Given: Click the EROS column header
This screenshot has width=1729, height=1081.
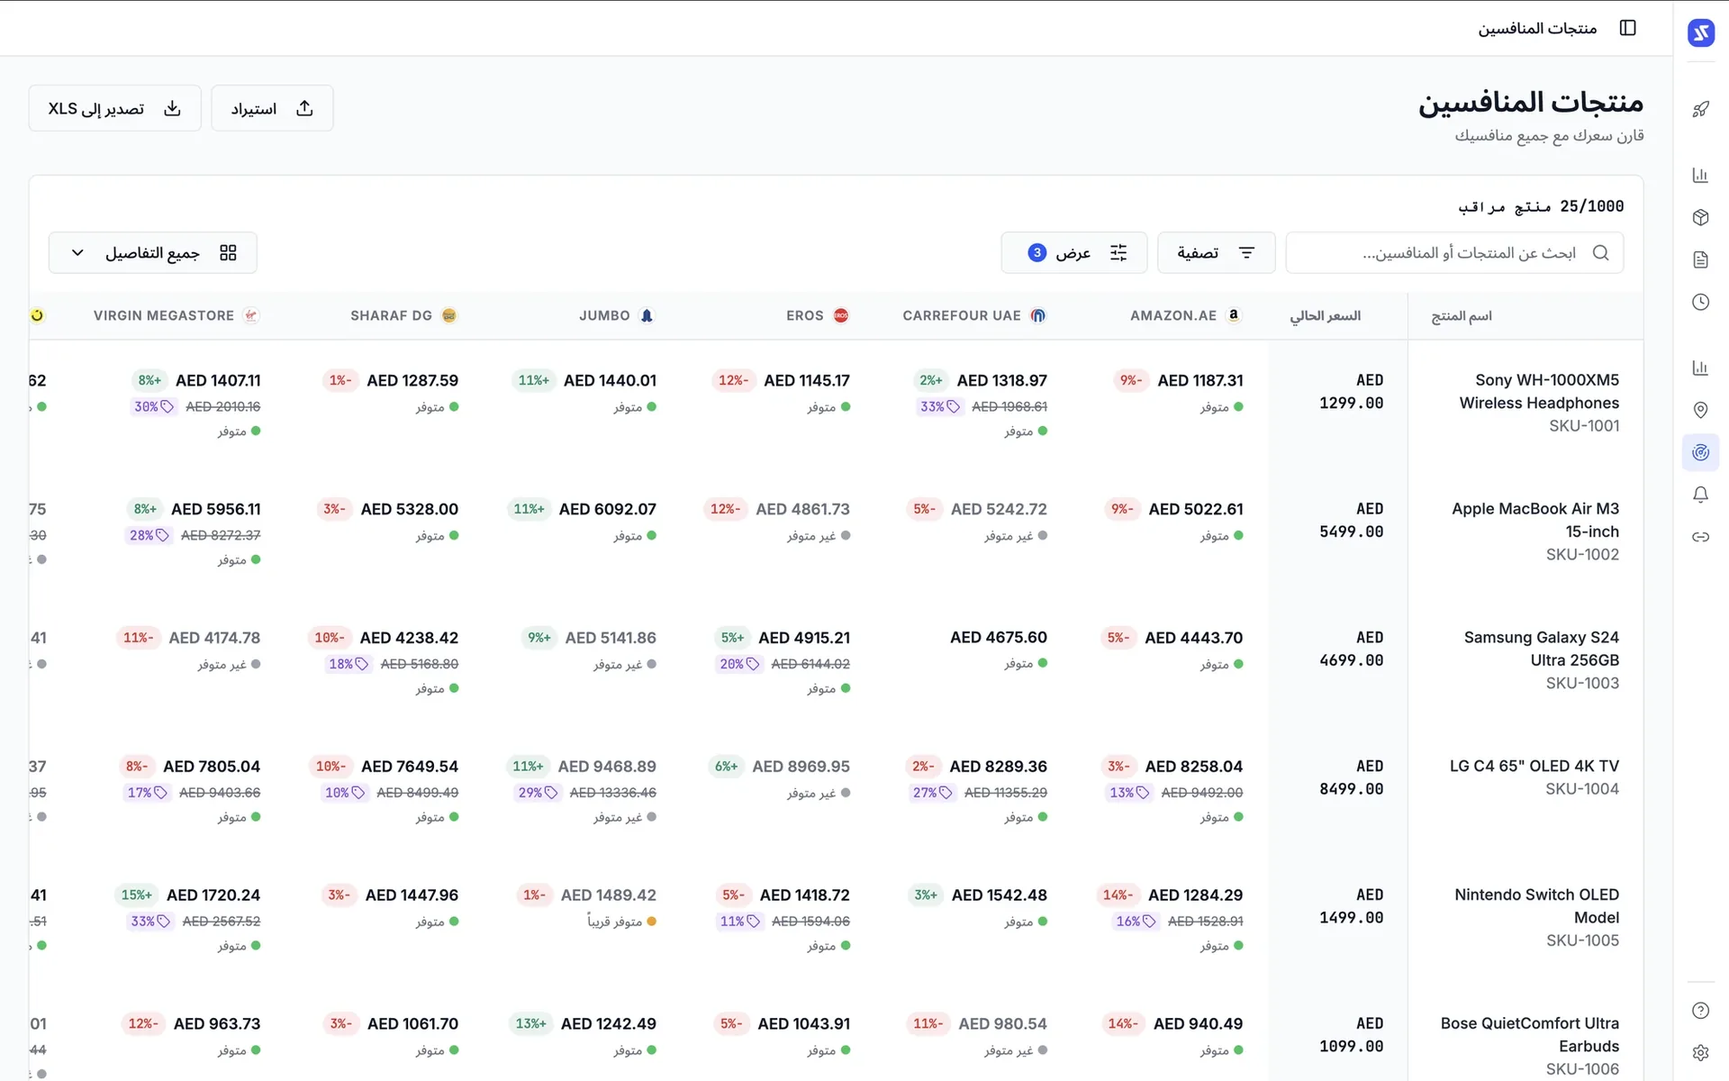Looking at the screenshot, I should (805, 316).
